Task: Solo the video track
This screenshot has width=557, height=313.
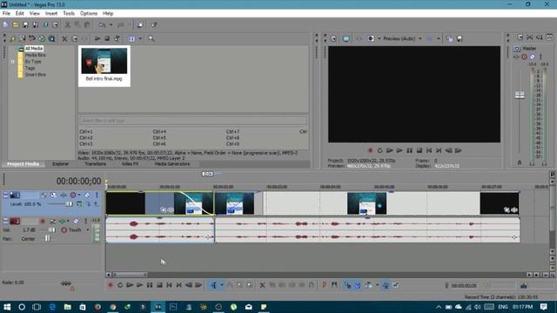Action: tap(97, 195)
